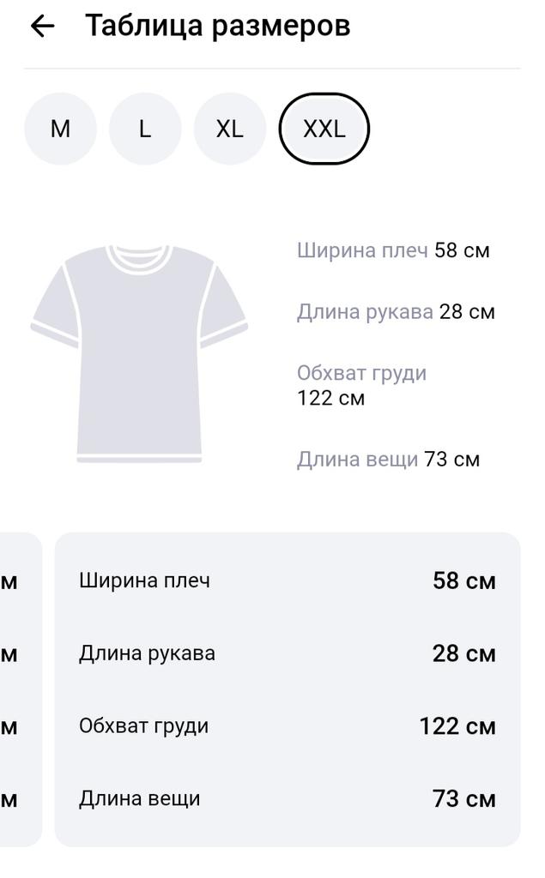The width and height of the screenshot is (545, 878).
Task: Select "Длина вещи" label in the bottom card
Action: click(139, 799)
